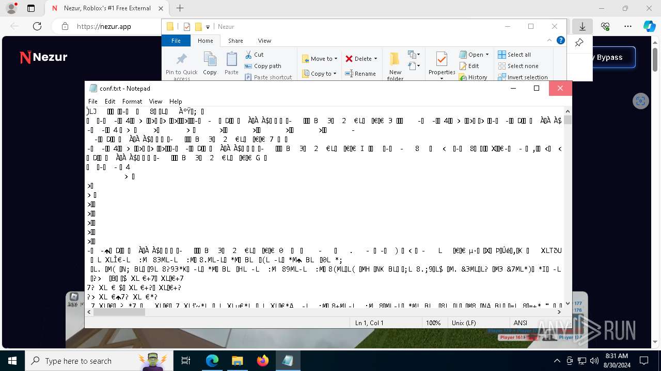Image resolution: width=661 pixels, height=371 pixels.
Task: Click the taskbar volume icon
Action: (x=594, y=361)
